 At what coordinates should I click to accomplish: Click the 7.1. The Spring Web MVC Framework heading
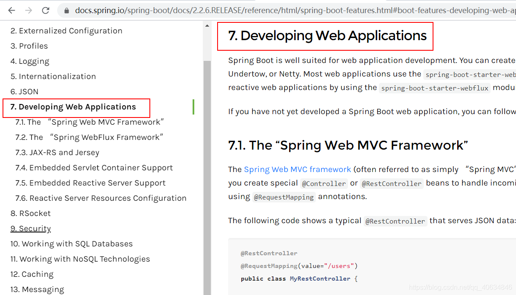(x=348, y=145)
